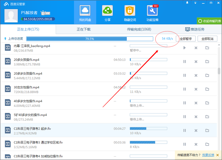The width and height of the screenshot is (222, 160).
Task: Click the storage usage bar 84.53GB/2055.00GB
Action: (38, 19)
